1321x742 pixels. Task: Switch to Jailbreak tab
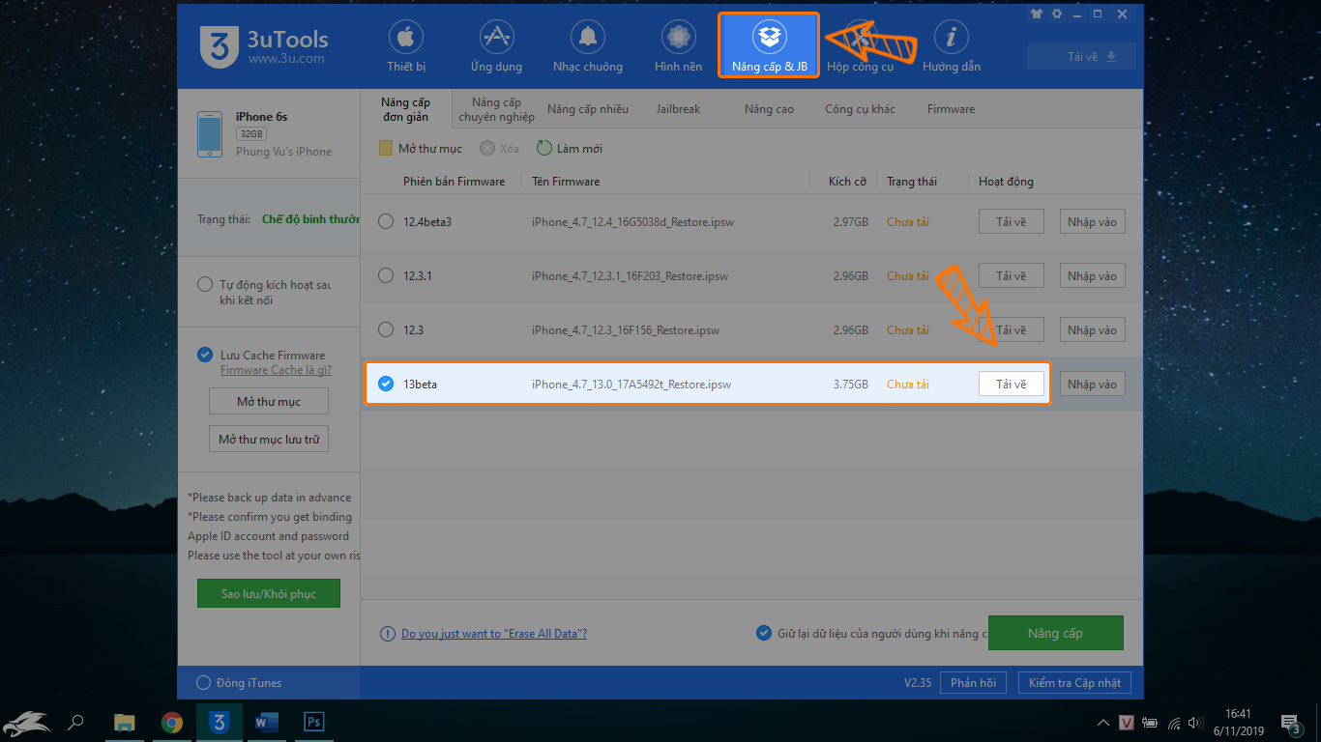[678, 109]
